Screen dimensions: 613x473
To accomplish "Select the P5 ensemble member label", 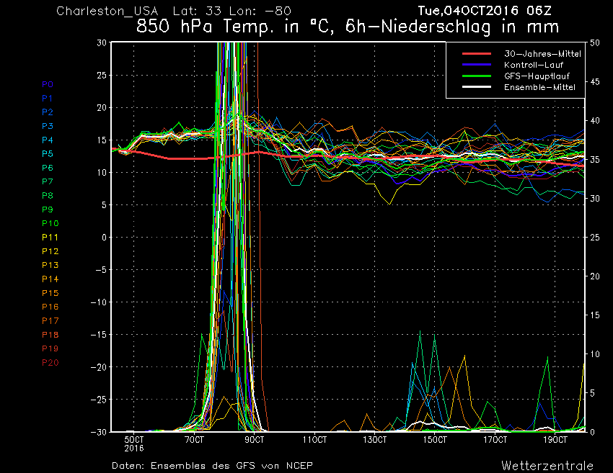I will [48, 154].
